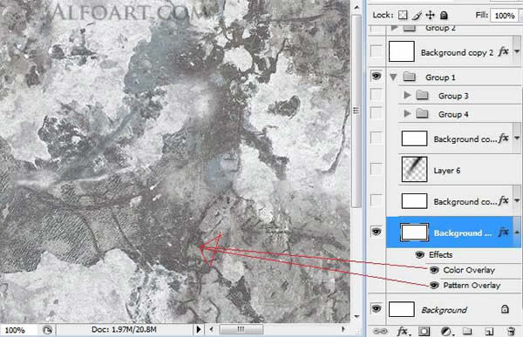This screenshot has width=523, height=337.
Task: Hide the highlighted Background layer's eye
Action: coord(377,231)
